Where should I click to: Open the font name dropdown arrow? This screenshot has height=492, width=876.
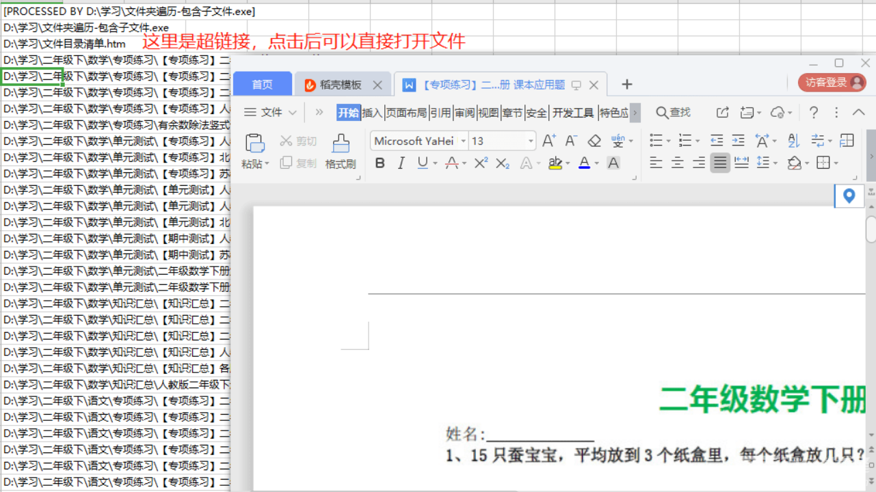[464, 141]
